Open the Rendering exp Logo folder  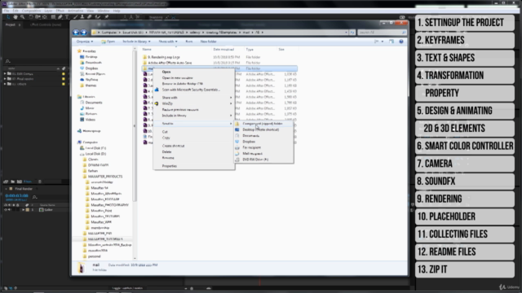(x=163, y=57)
